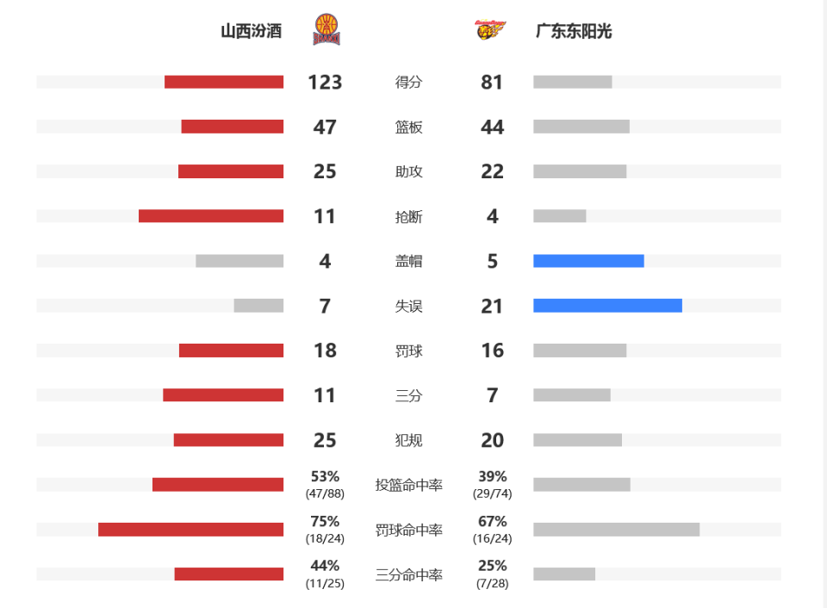Screen dimensions: 827x608
Task: Click the Shanxi team logo icon
Action: pyautogui.click(x=326, y=29)
